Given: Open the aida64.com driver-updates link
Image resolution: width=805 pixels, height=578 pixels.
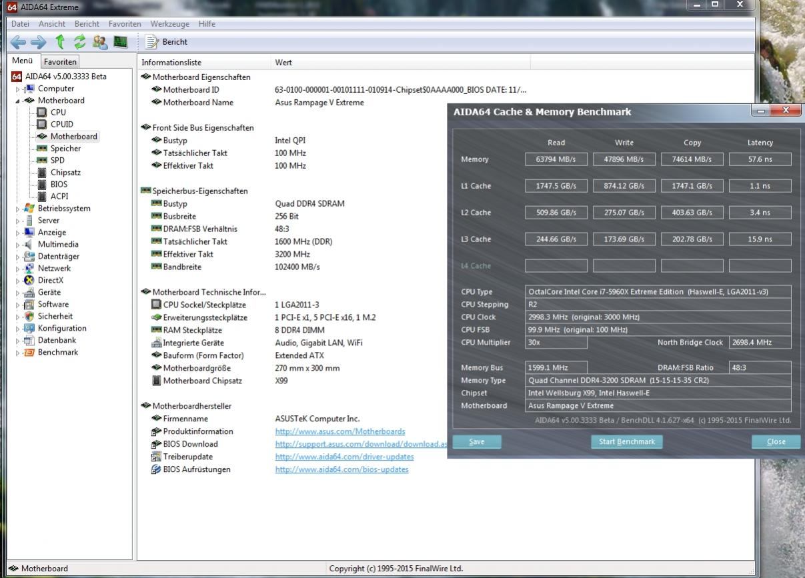Looking at the screenshot, I should click(x=345, y=457).
